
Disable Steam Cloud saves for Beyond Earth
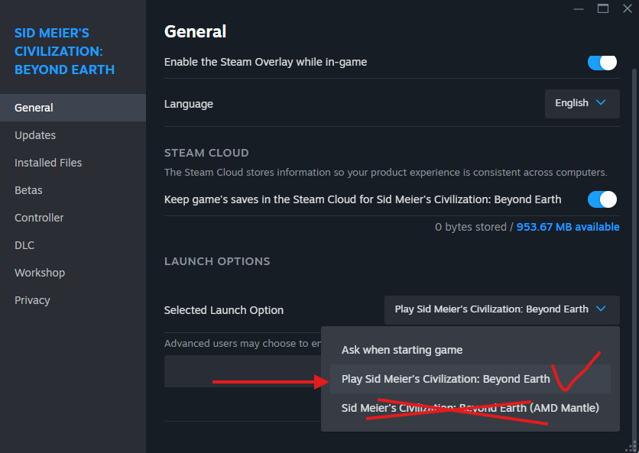(x=602, y=200)
